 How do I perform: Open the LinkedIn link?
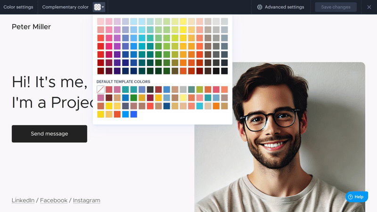[23, 200]
